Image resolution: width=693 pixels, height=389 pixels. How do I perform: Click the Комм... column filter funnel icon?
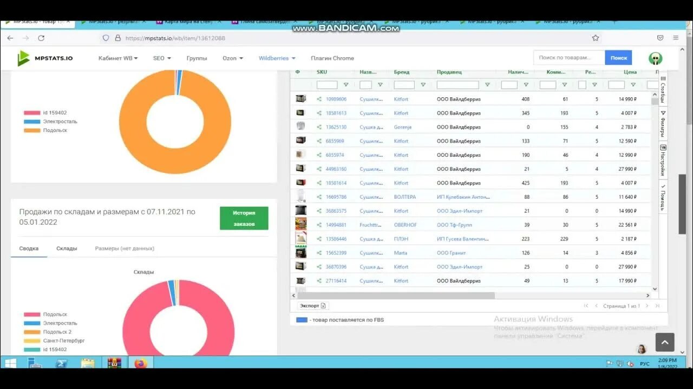pyautogui.click(x=564, y=85)
